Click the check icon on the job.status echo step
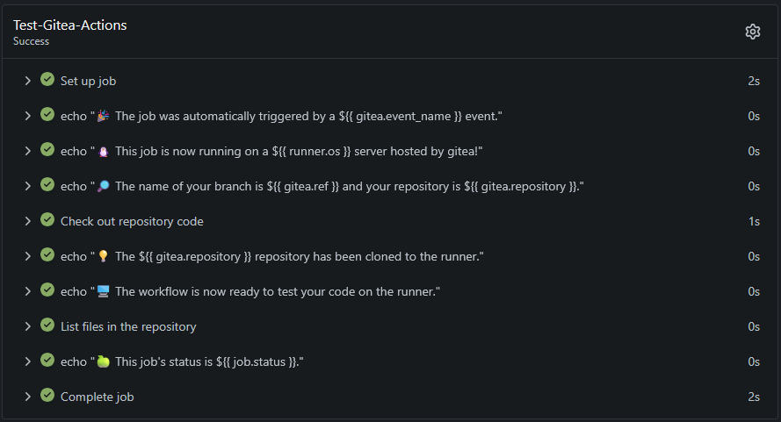Image resolution: width=781 pixels, height=422 pixels. tap(47, 361)
